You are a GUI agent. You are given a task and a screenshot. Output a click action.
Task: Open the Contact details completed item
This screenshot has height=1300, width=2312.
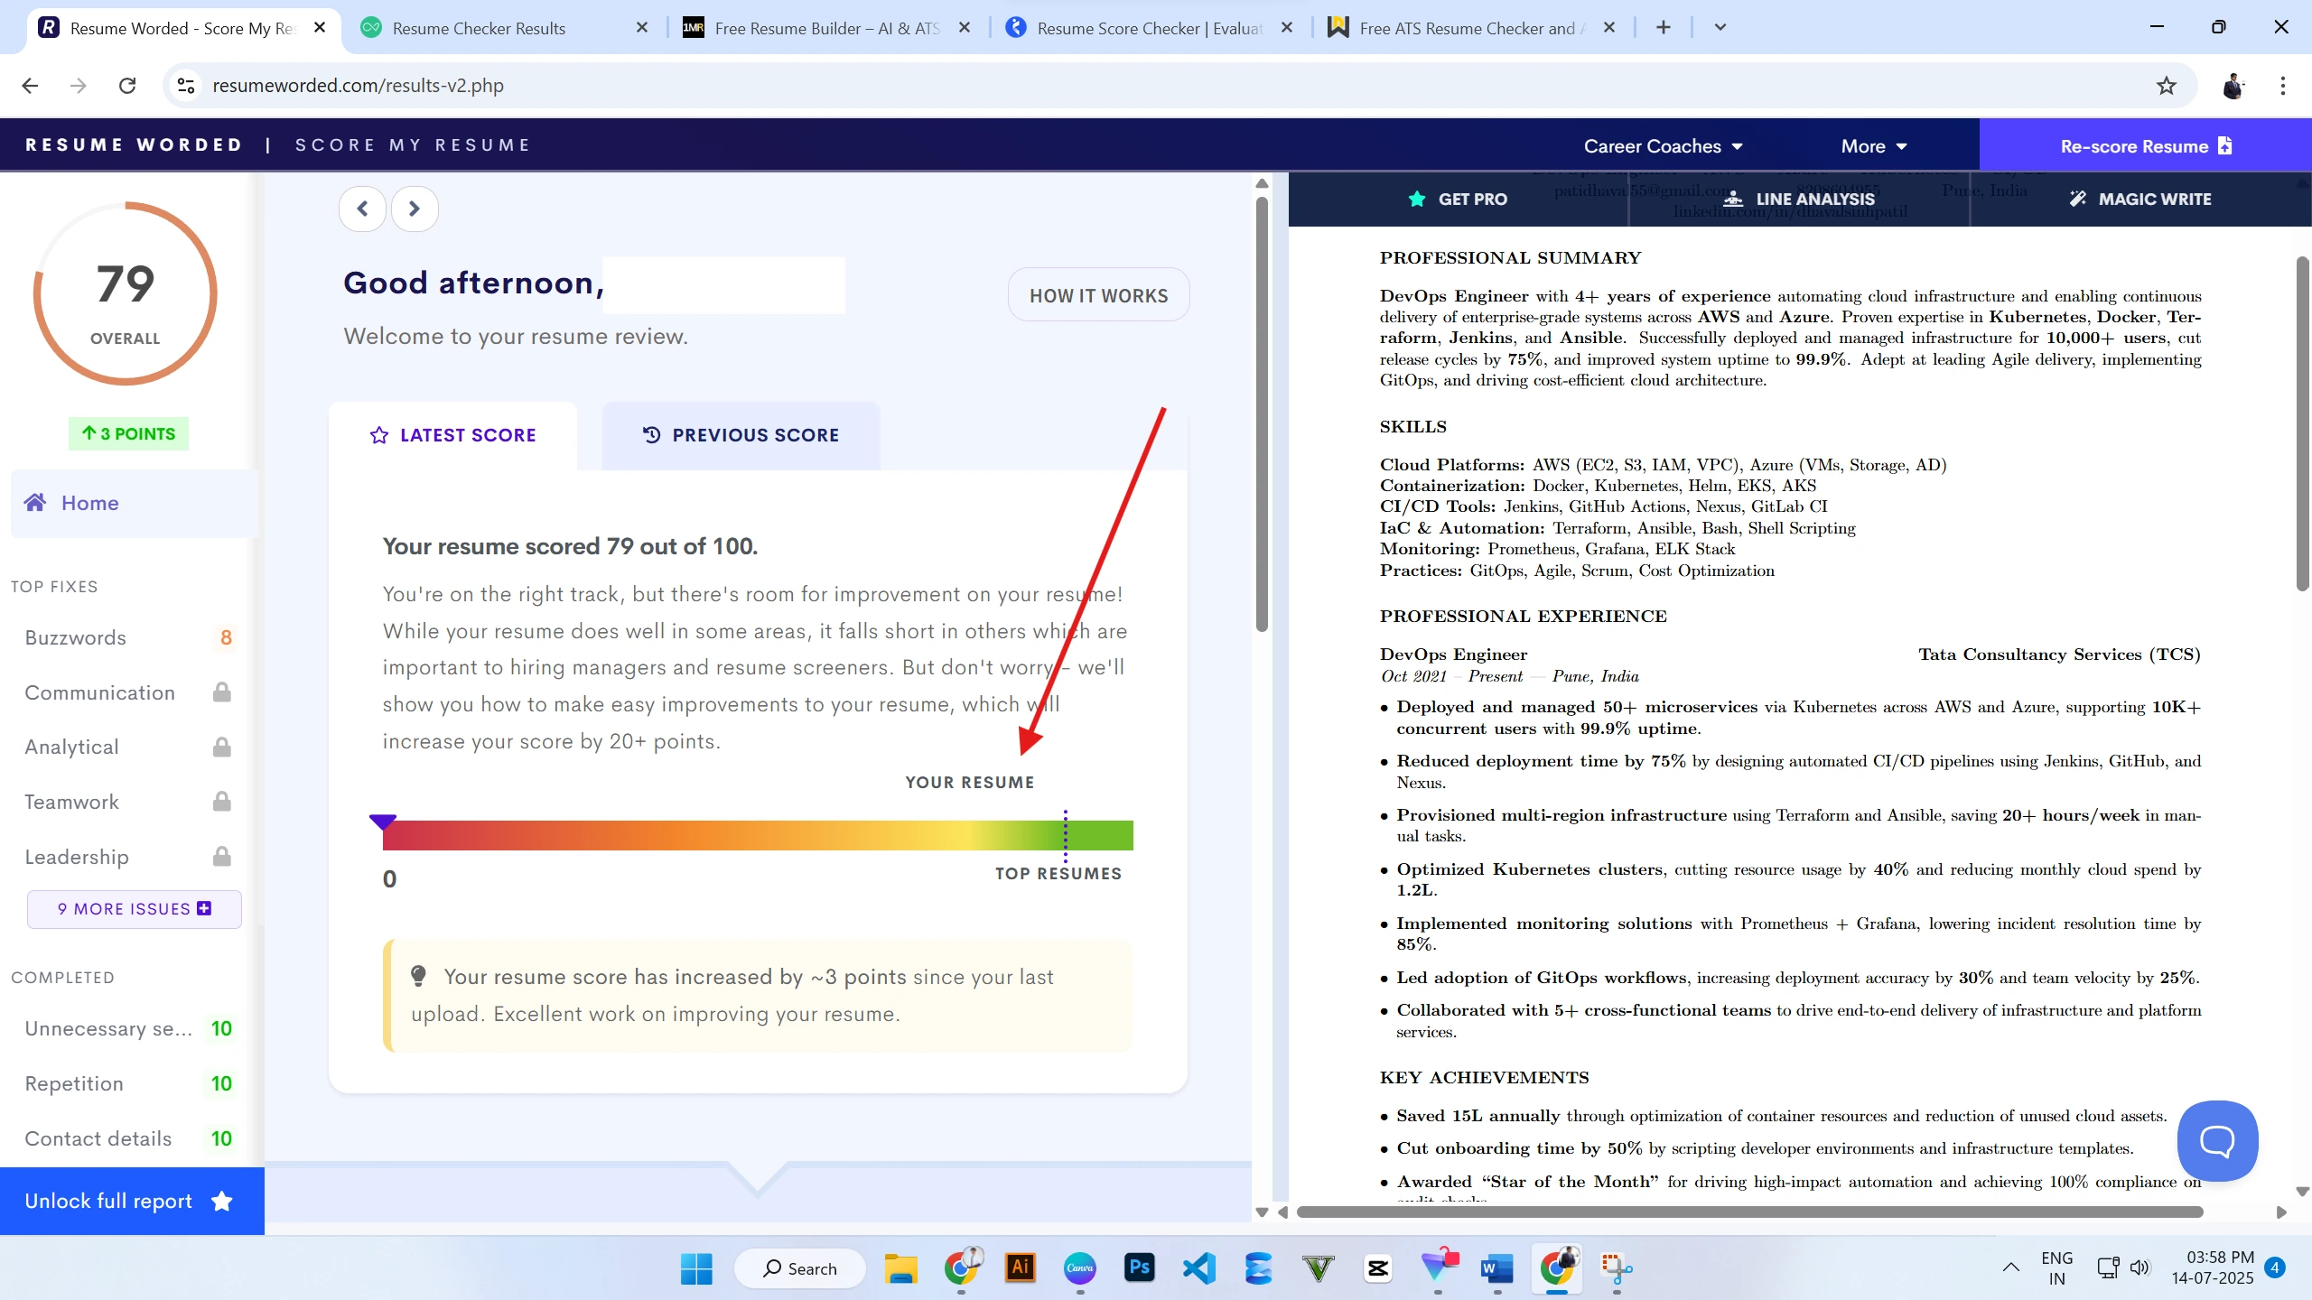pos(128,1138)
